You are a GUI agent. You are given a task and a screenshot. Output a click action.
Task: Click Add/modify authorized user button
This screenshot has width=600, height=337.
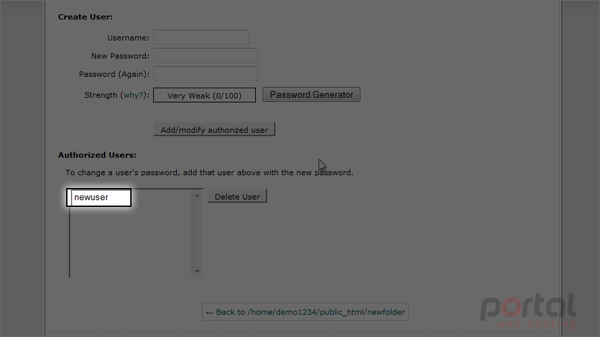[215, 129]
